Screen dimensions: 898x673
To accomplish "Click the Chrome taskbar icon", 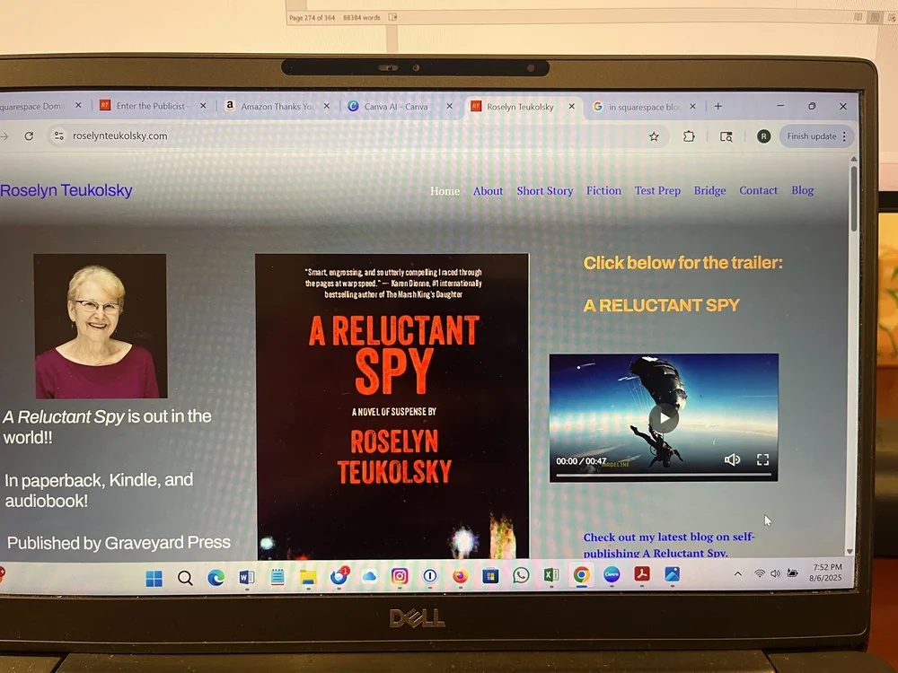I will pyautogui.click(x=581, y=574).
